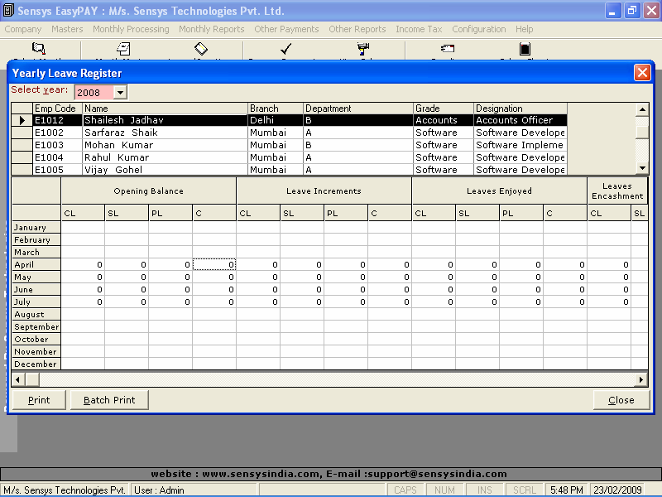Click the Emp Code column header
Viewport: 662px width, 497px height.
point(57,109)
